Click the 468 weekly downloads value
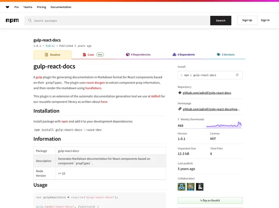This screenshot has width=279, height=208. coord(180,126)
